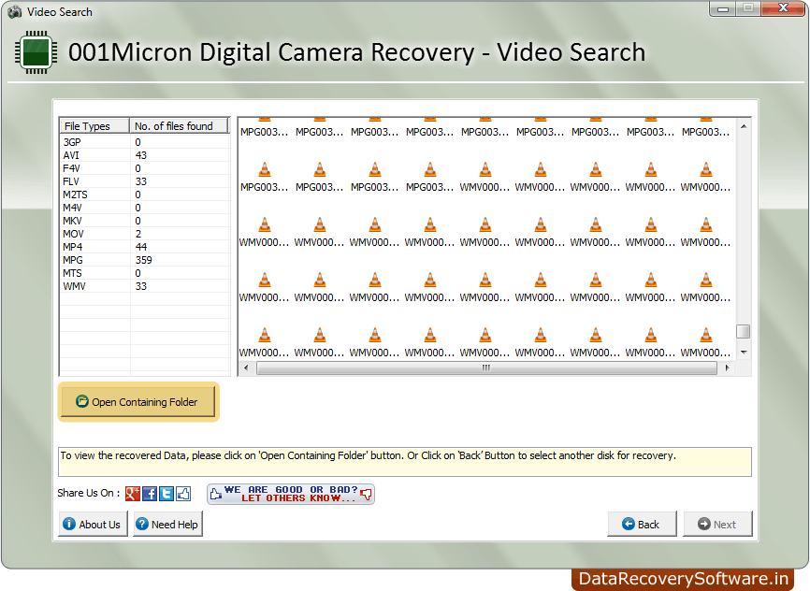This screenshot has height=591, width=810.
Task: Select the 3GP file type row
Action: [x=145, y=142]
